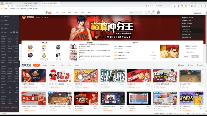
Task: Open a new browser tab with the plus icon
Action: [x=61, y=3]
